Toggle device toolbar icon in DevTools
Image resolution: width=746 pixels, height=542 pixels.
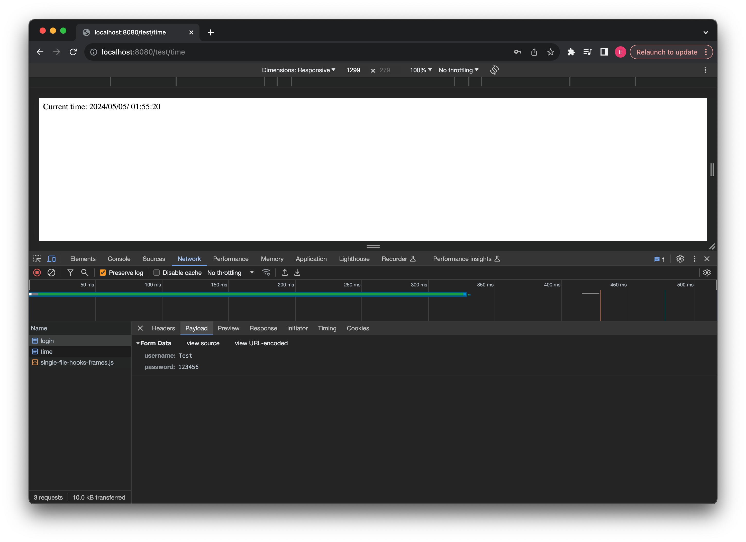(x=52, y=259)
